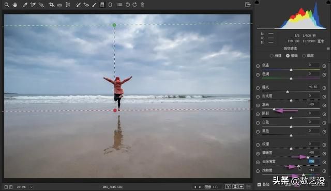Click the 曝光 value field
Screen dimensions: 331x191
click(x=313, y=87)
